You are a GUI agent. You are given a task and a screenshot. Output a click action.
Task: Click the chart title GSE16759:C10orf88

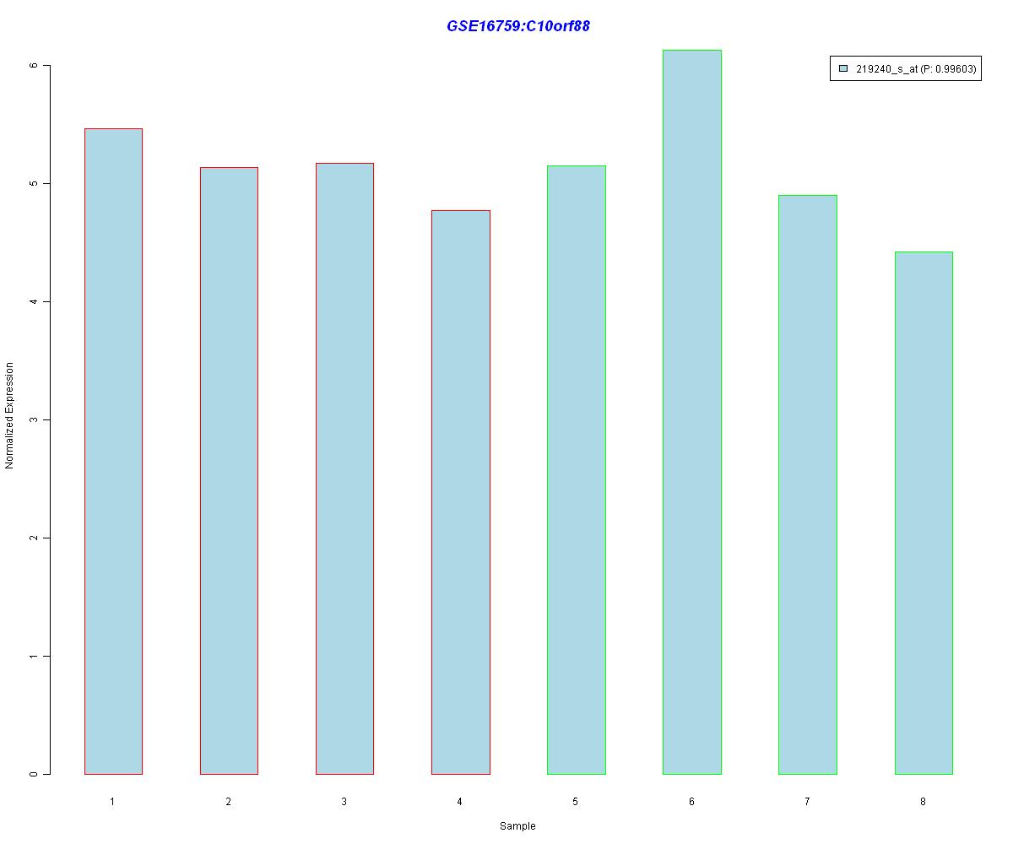(x=517, y=26)
